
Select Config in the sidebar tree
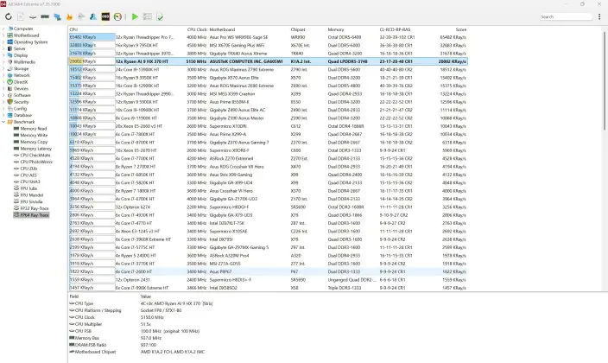(x=20, y=109)
